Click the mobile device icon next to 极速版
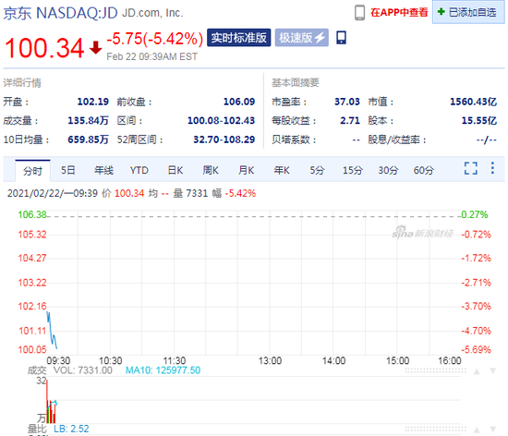The width and height of the screenshot is (508, 436). (341, 38)
